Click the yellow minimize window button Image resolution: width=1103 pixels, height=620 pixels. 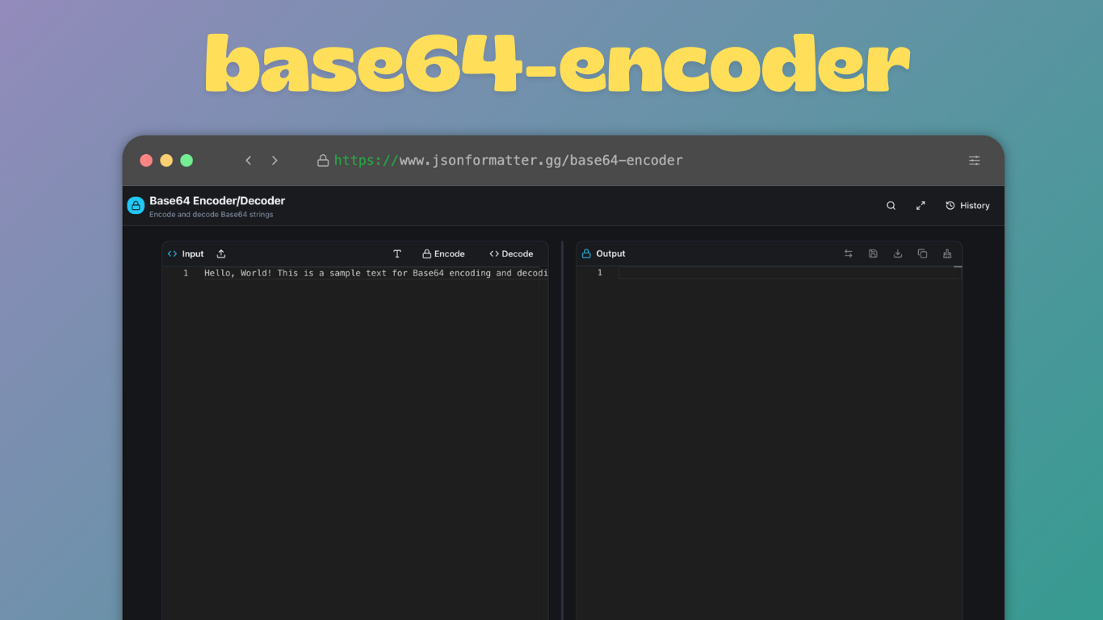pyautogui.click(x=166, y=161)
